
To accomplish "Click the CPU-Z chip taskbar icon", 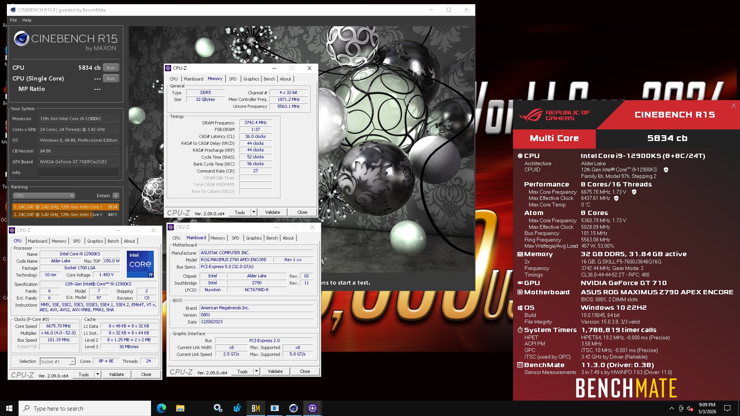I will [312, 408].
